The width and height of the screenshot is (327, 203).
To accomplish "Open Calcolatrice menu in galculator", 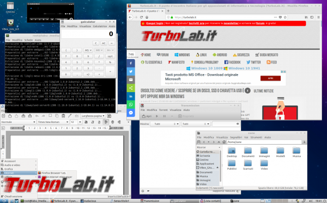I will point(100,26).
